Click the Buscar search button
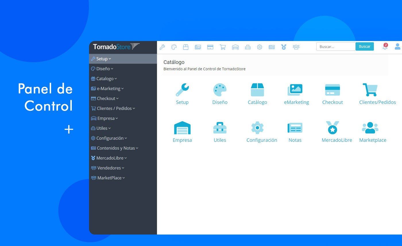The width and height of the screenshot is (402, 246). pyautogui.click(x=365, y=46)
